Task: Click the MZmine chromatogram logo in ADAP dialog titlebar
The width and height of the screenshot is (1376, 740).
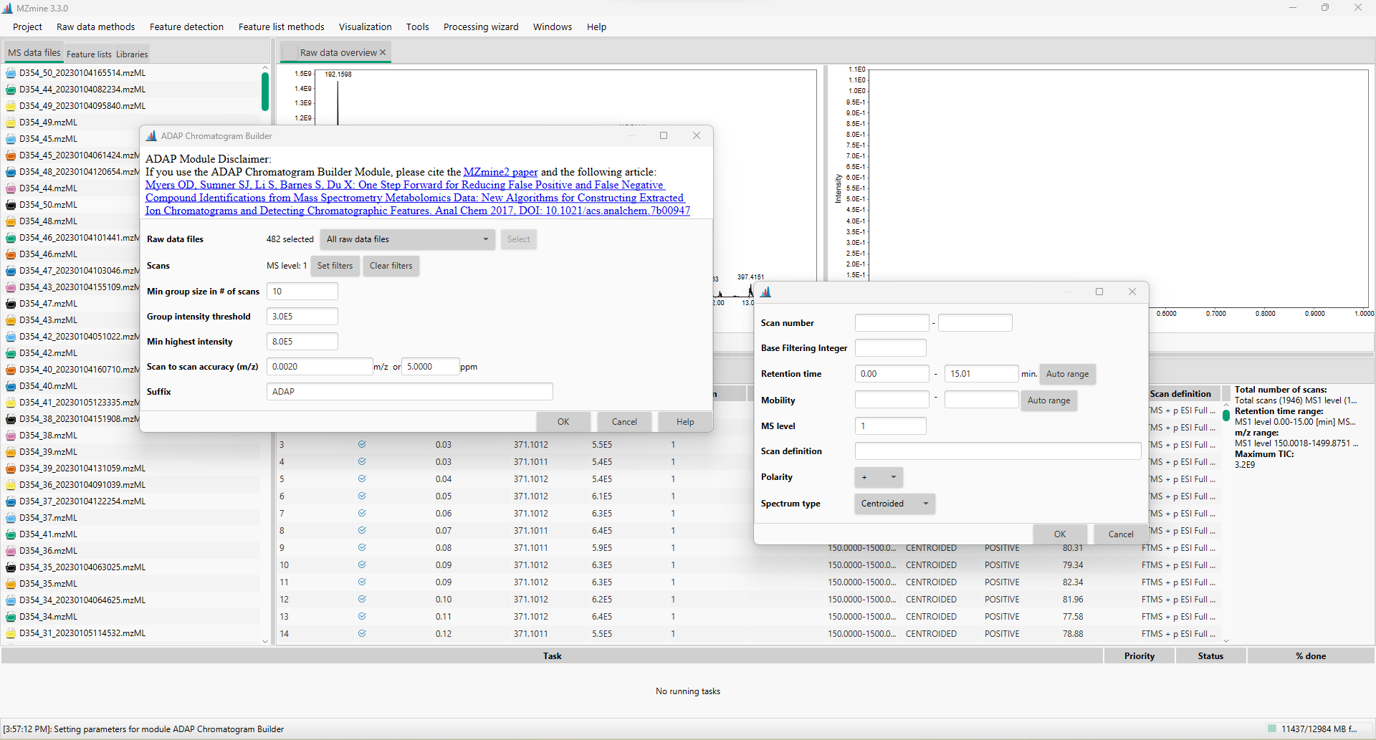Action: pyautogui.click(x=151, y=135)
